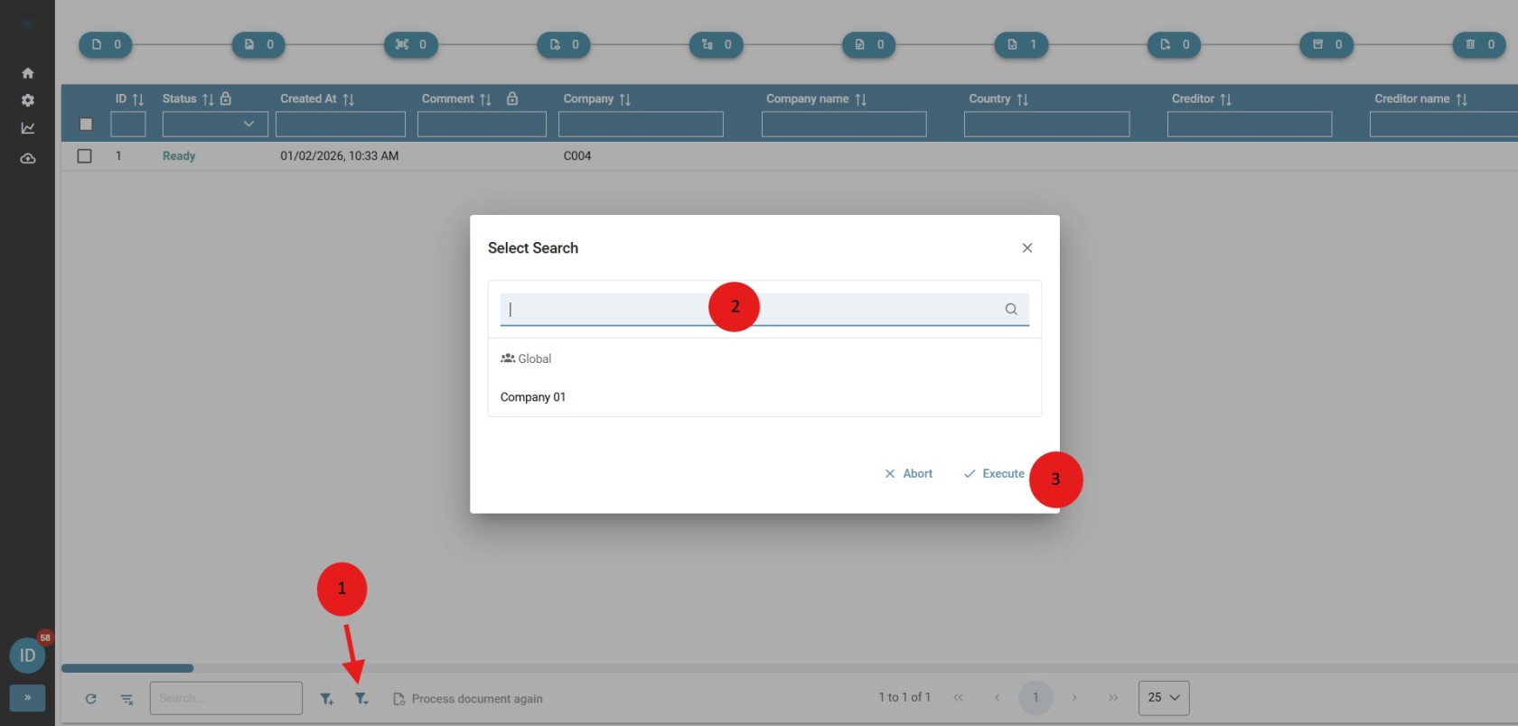The height and width of the screenshot is (726, 1518).
Task: Click the magnifier icon in Select Search
Action: 1011,309
